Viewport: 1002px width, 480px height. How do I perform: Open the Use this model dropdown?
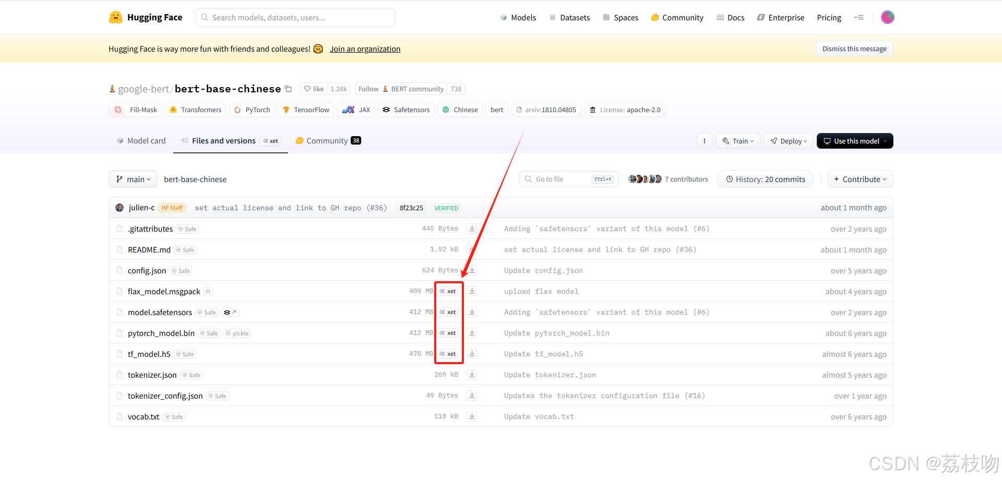[855, 141]
